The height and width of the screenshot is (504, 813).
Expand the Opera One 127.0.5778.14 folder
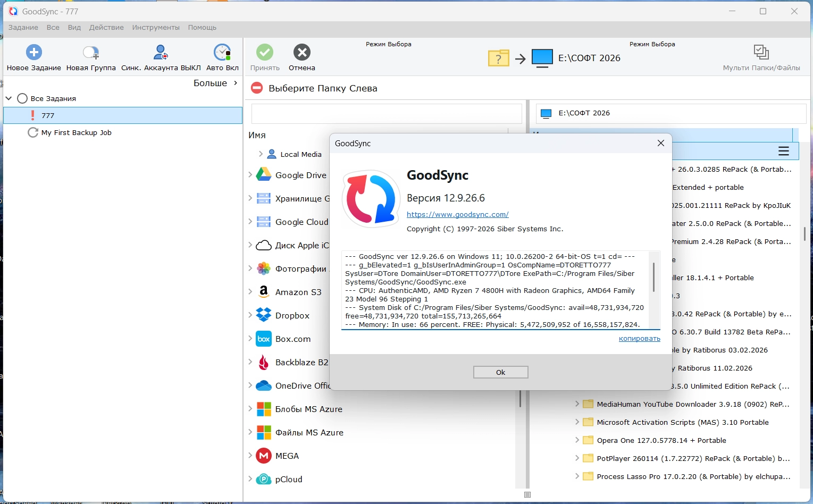pos(577,440)
